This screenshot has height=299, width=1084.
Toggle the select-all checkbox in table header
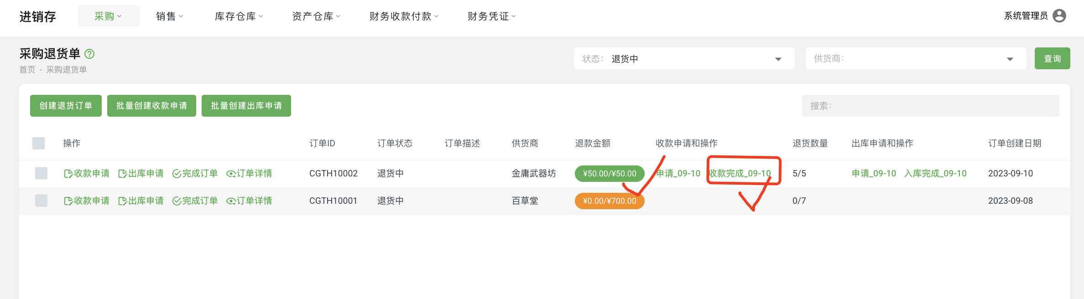[x=39, y=143]
